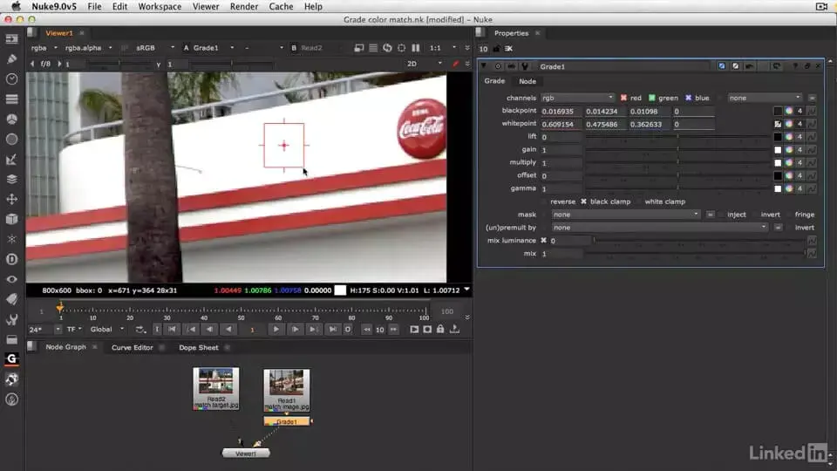
Task: Open the Image nodes toolbar icon
Action: [11, 39]
